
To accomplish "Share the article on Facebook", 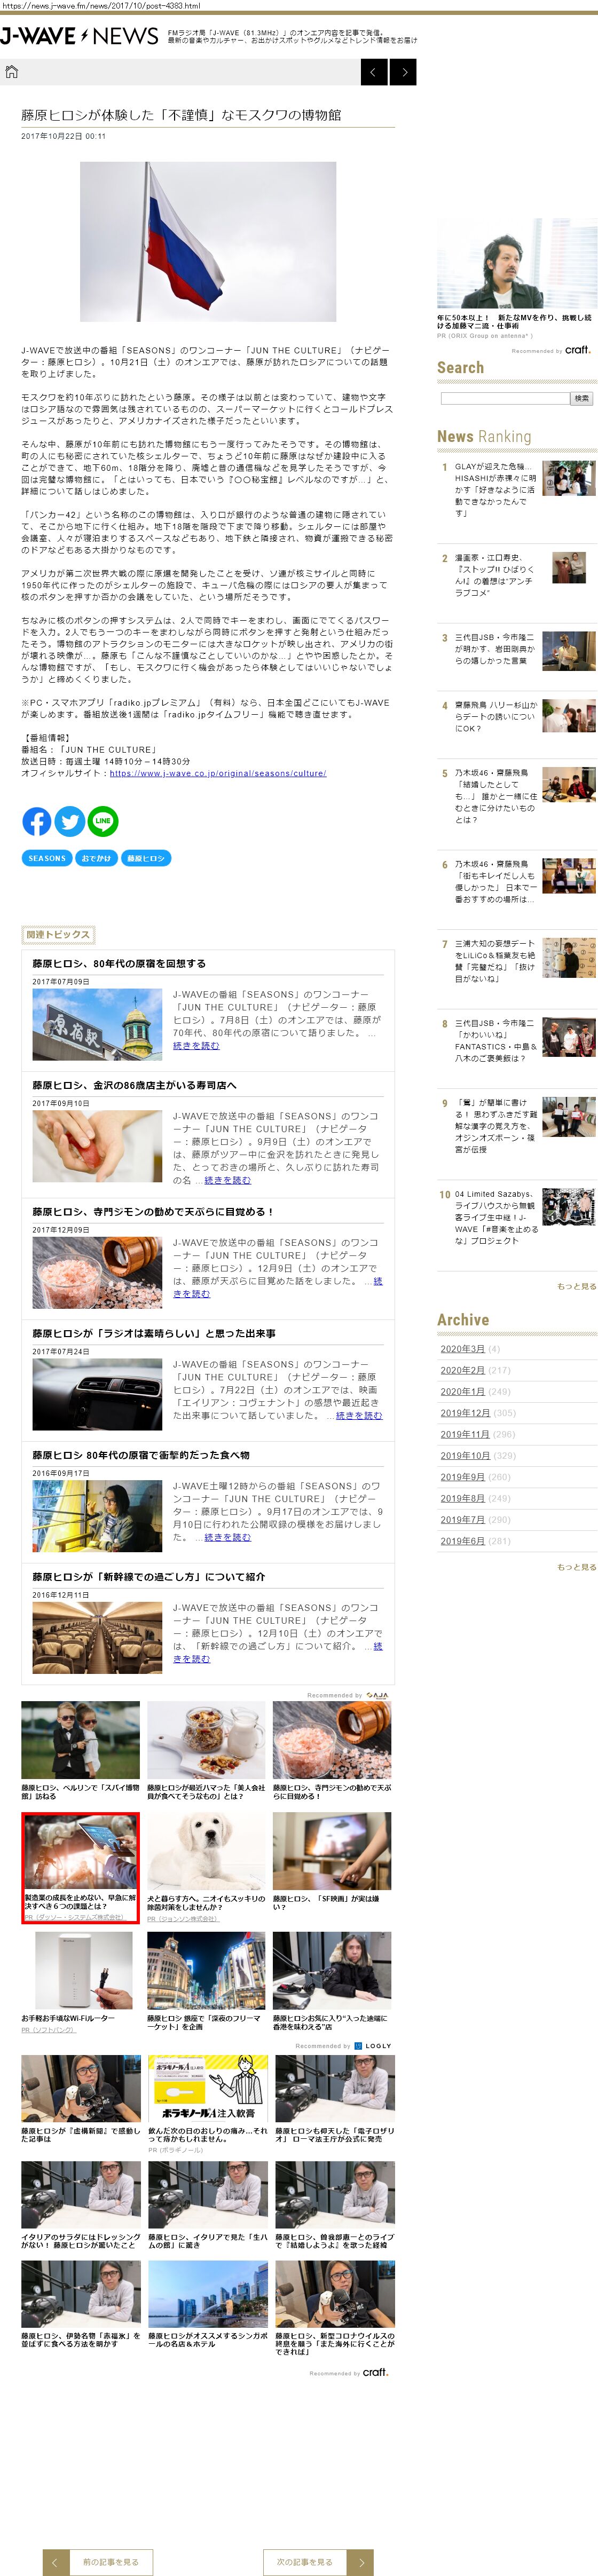I will [37, 822].
